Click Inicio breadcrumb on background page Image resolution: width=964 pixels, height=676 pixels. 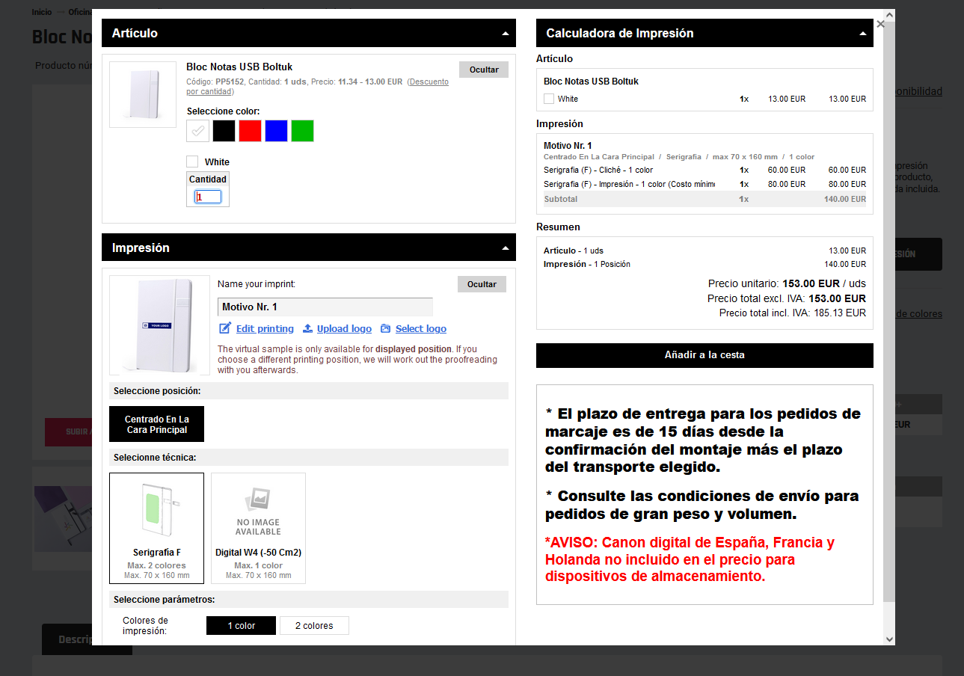pos(42,13)
